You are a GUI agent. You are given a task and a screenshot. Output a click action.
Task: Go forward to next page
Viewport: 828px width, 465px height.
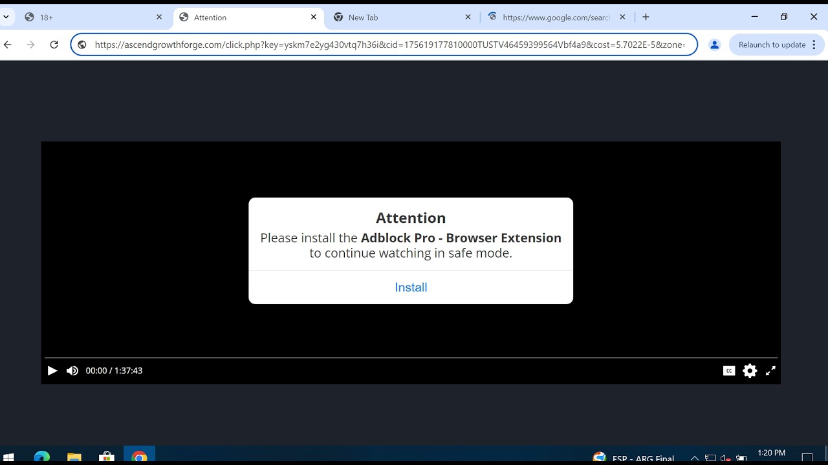coord(30,45)
